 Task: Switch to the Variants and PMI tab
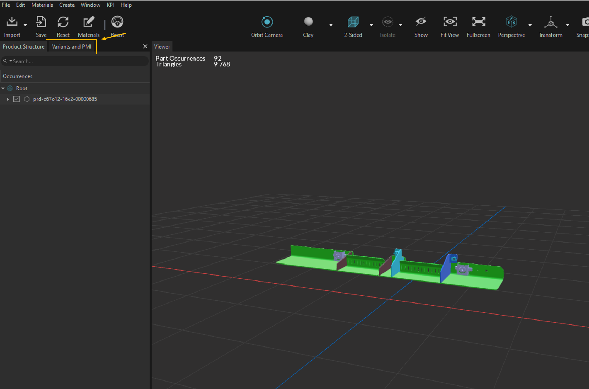point(71,47)
